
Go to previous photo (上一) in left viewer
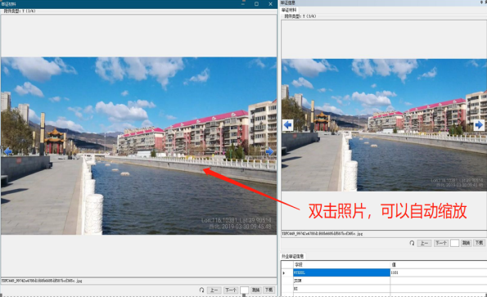tap(214, 290)
